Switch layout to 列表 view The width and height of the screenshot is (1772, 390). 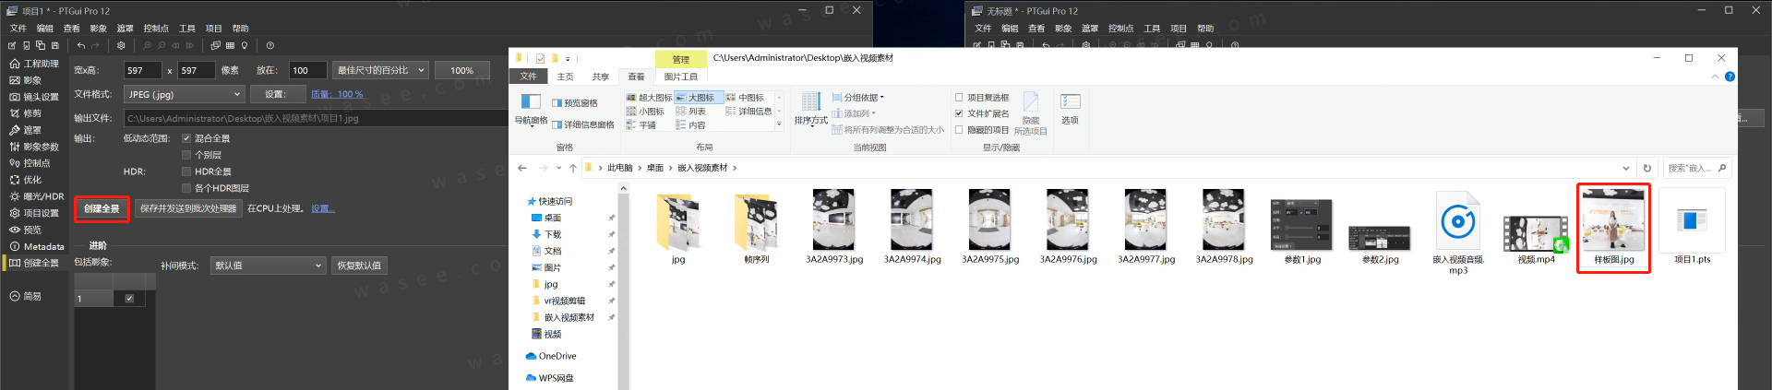(690, 112)
